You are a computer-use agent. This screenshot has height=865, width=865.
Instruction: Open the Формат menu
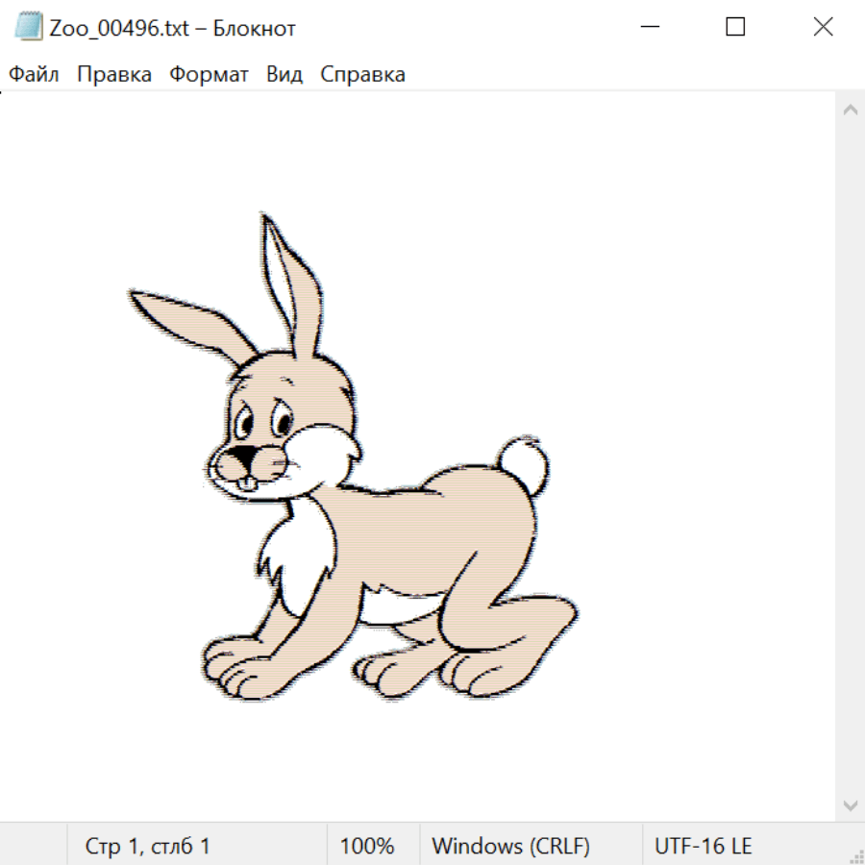(x=209, y=75)
